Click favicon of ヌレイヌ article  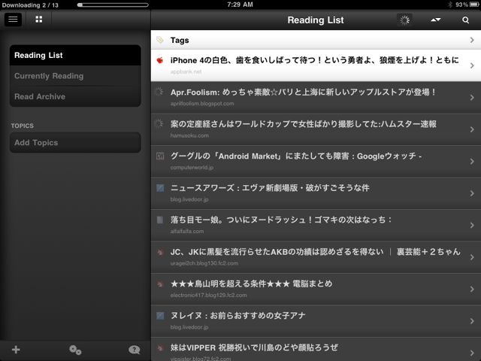[160, 316]
